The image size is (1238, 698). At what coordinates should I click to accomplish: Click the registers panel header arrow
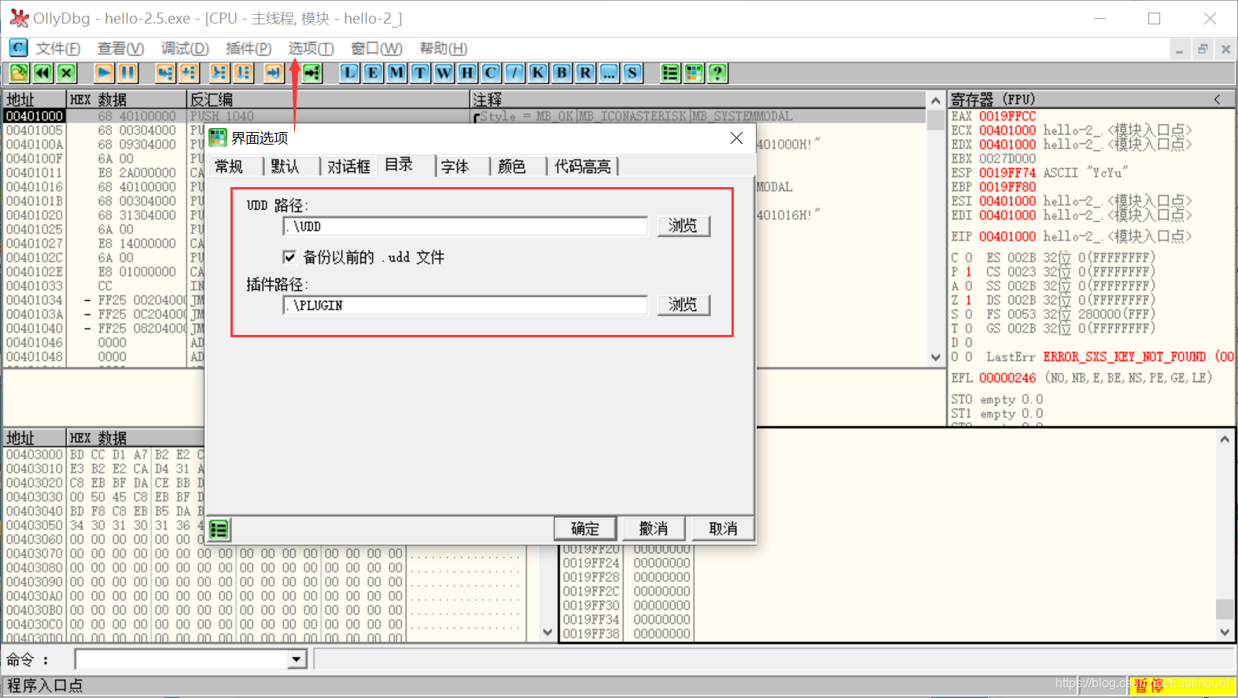tap(1217, 99)
